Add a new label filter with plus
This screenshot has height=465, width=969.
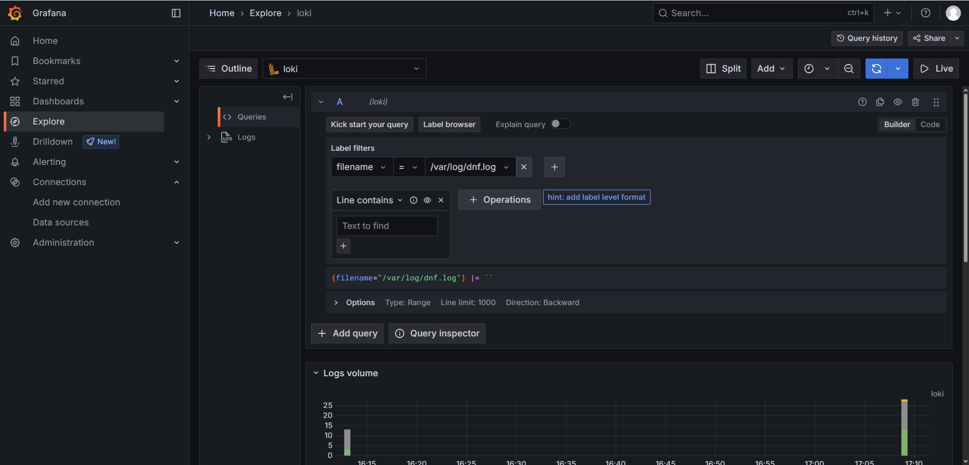pyautogui.click(x=554, y=167)
